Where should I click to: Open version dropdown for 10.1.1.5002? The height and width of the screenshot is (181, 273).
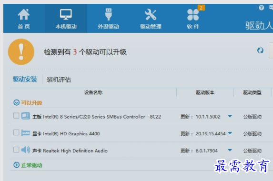click(230, 116)
